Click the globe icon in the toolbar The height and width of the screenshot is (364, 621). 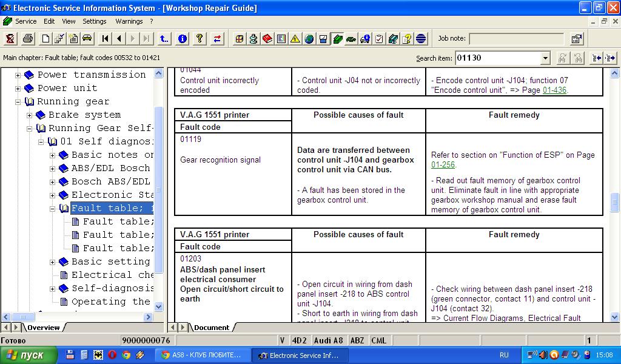click(x=309, y=39)
